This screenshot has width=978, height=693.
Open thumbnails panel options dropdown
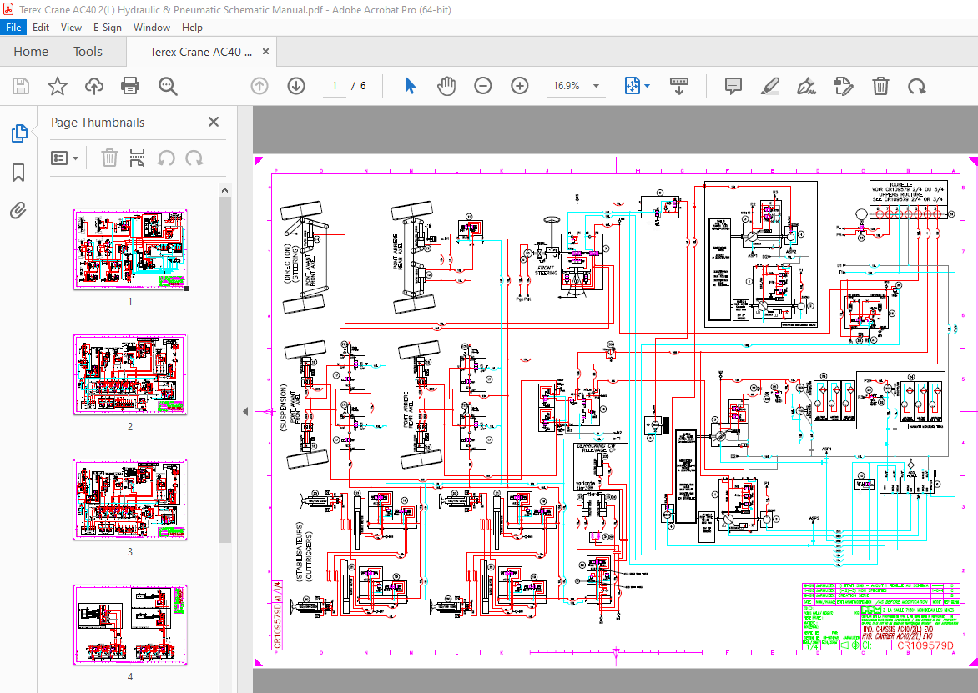click(x=64, y=158)
